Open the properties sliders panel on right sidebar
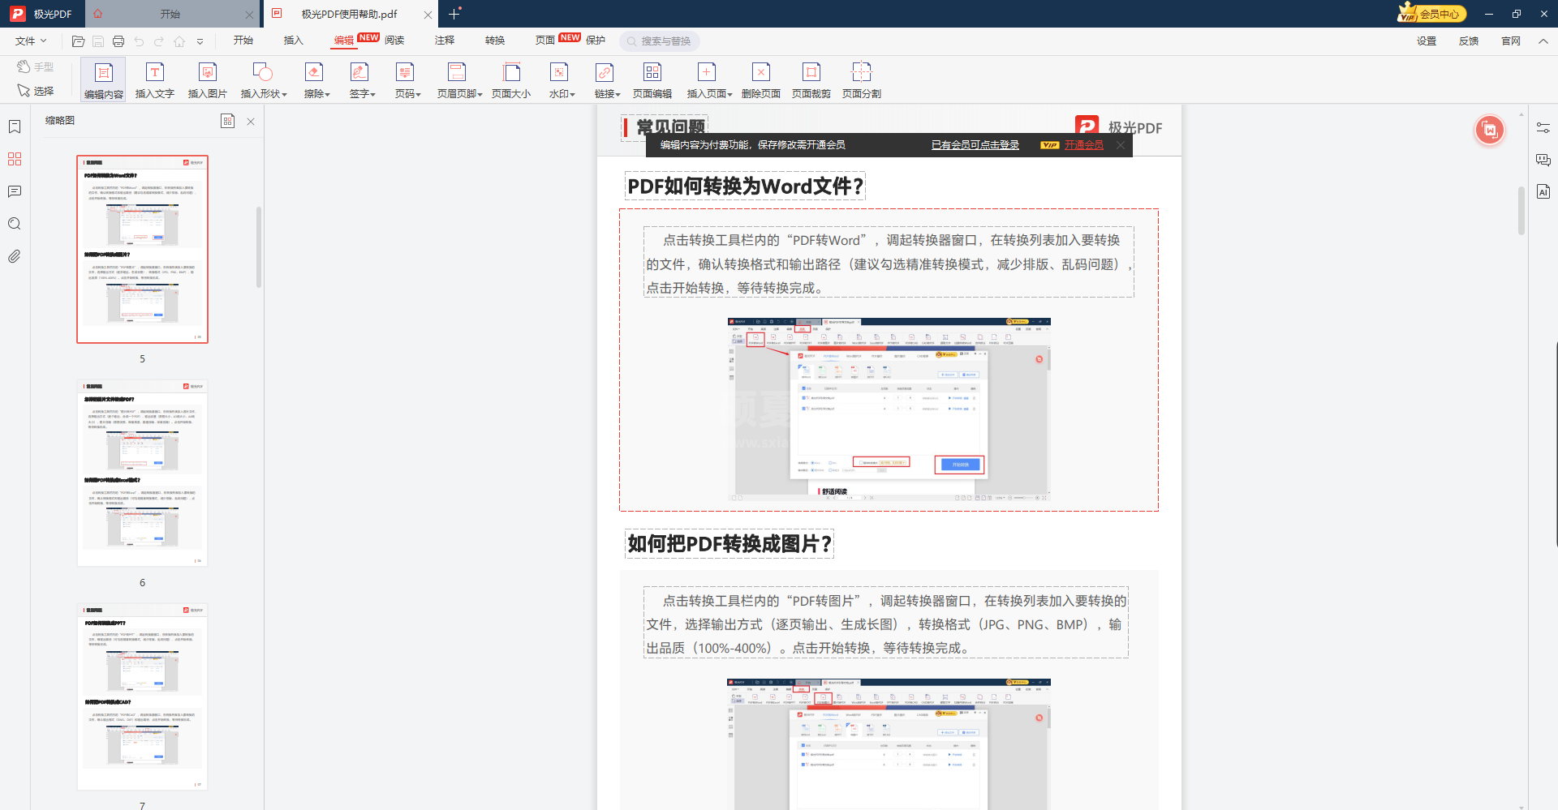Image resolution: width=1558 pixels, height=810 pixels. (1543, 127)
